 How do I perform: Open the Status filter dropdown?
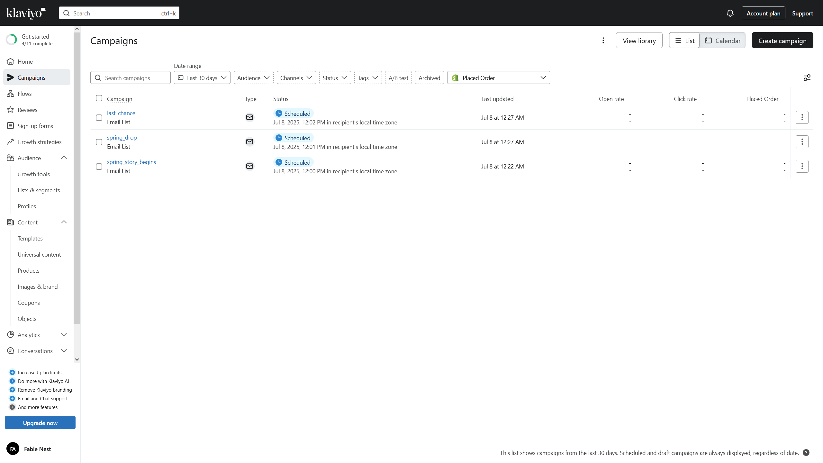335,78
